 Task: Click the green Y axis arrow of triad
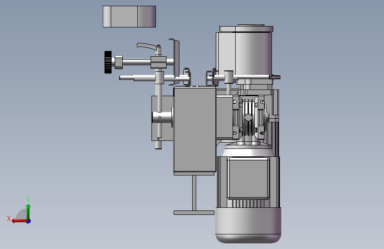pos(28,212)
